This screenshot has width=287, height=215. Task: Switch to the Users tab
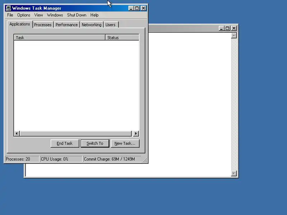pos(110,25)
